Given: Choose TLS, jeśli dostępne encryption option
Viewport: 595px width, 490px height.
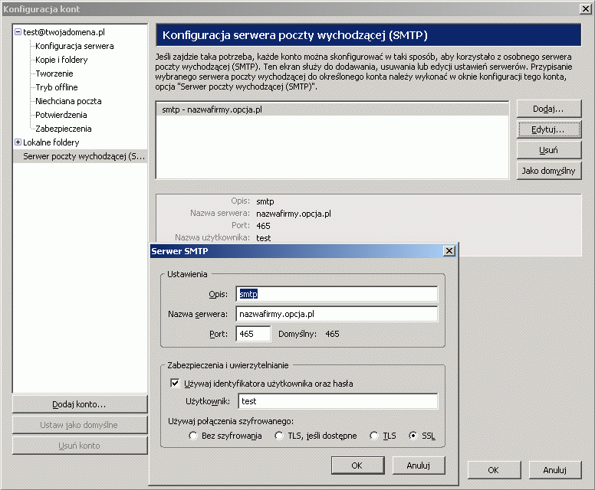Looking at the screenshot, I should pos(279,436).
